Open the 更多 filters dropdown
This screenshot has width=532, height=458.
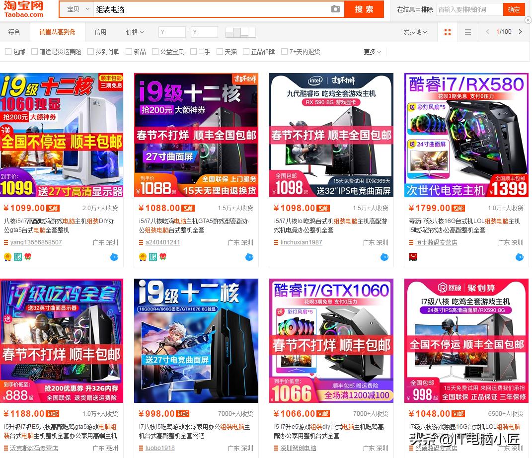pyautogui.click(x=372, y=51)
